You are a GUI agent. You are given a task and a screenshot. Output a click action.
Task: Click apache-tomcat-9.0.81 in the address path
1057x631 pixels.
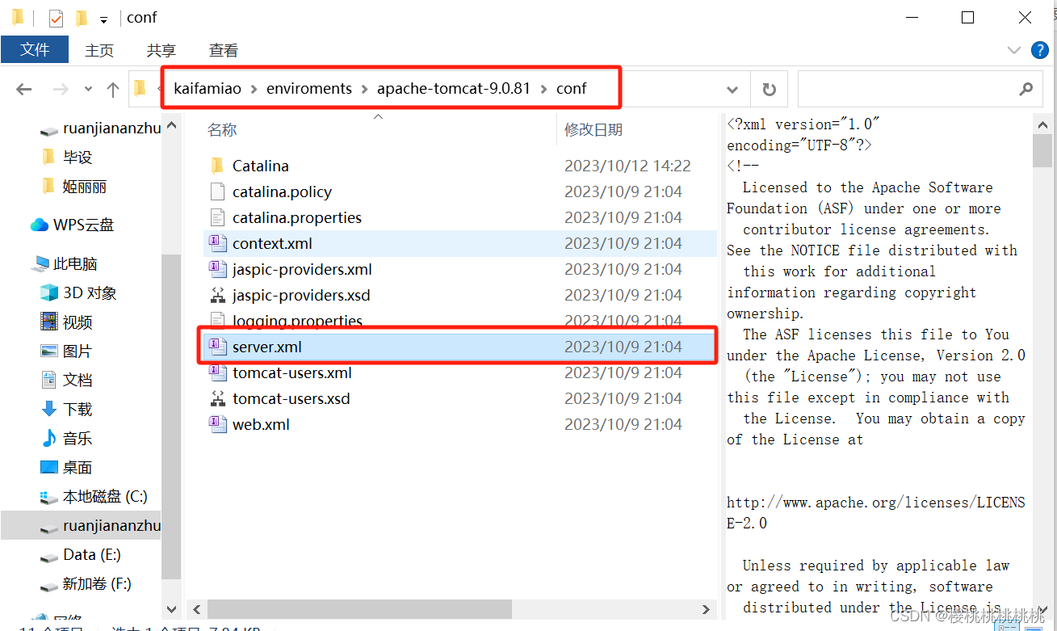(x=454, y=88)
